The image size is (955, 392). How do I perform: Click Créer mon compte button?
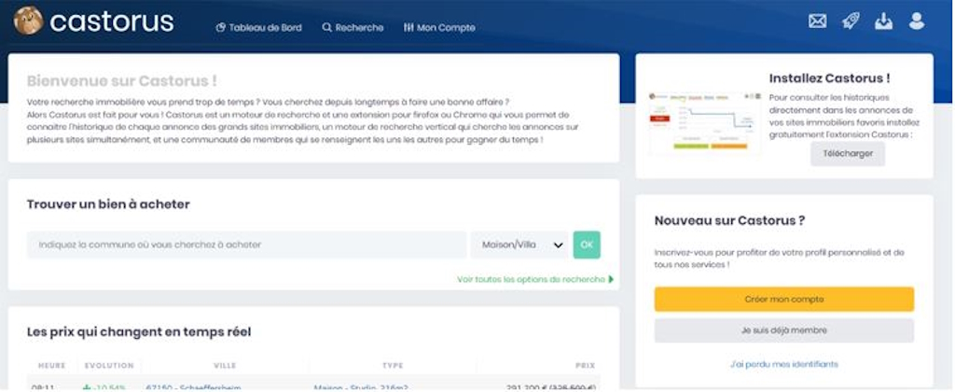pyautogui.click(x=783, y=300)
